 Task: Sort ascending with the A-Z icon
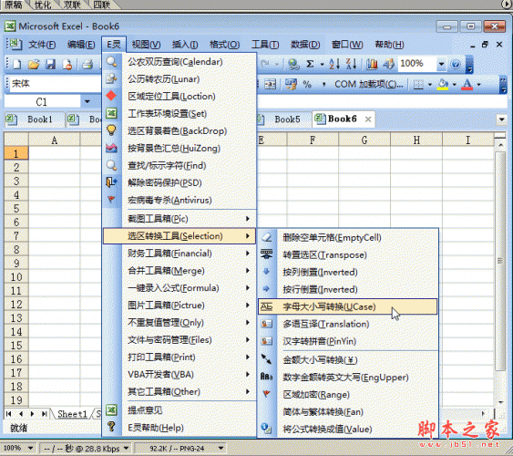[334, 64]
